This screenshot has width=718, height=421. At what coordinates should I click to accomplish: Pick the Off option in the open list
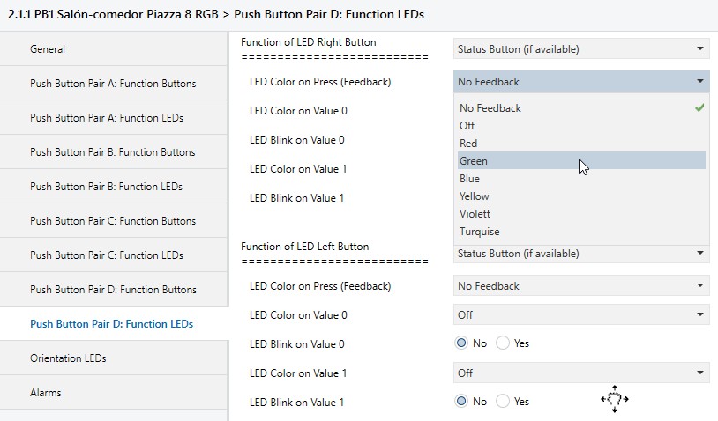pos(467,126)
